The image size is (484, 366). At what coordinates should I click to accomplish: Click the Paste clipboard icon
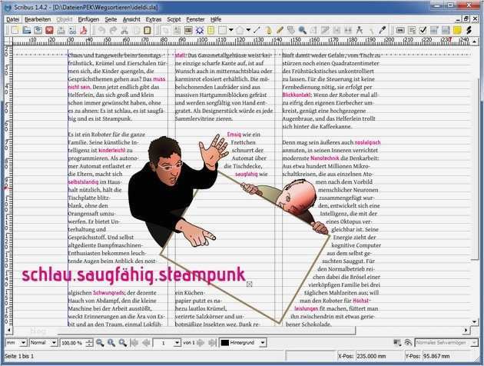[x=148, y=30]
